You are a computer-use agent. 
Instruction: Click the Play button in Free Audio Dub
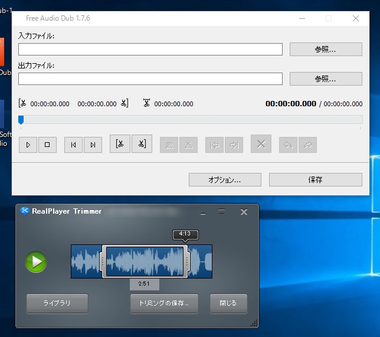point(28,145)
